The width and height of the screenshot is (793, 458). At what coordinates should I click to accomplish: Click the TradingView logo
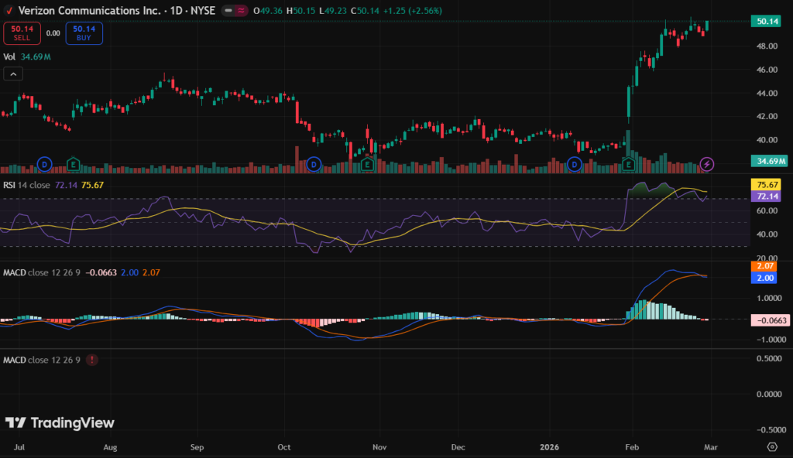pyautogui.click(x=60, y=422)
